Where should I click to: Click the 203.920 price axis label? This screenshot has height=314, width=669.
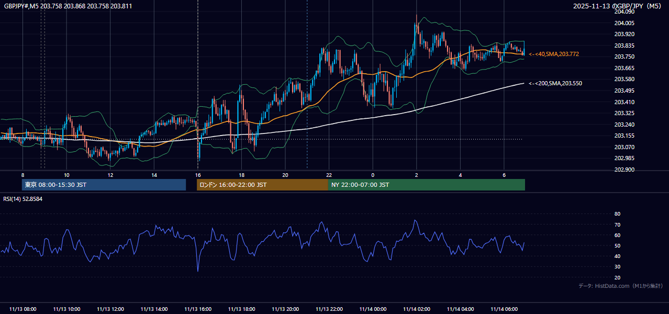click(x=624, y=34)
